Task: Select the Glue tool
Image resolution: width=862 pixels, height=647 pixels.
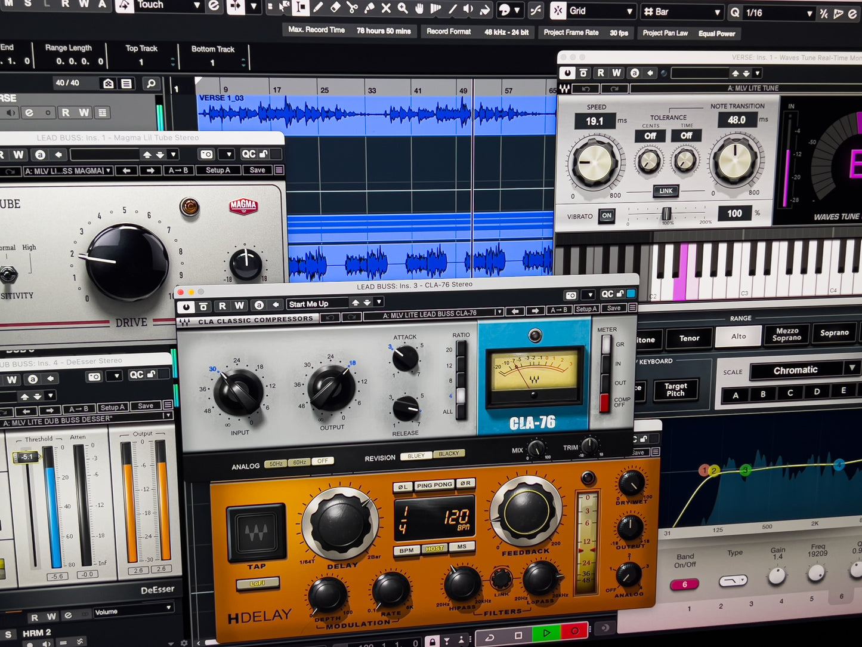Action: (x=369, y=8)
